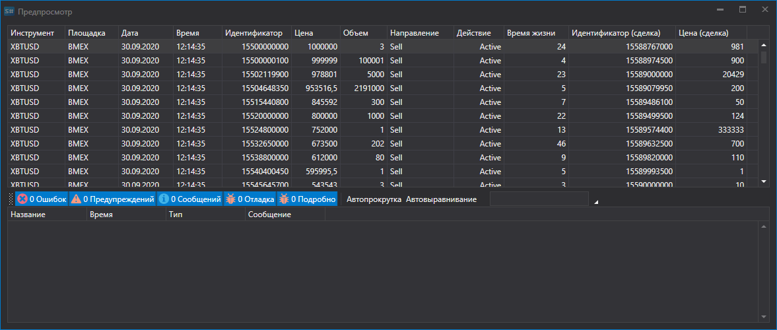The image size is (777, 330).
Task: Toggle Автопрокрутка auto-scroll
Action: (x=374, y=199)
